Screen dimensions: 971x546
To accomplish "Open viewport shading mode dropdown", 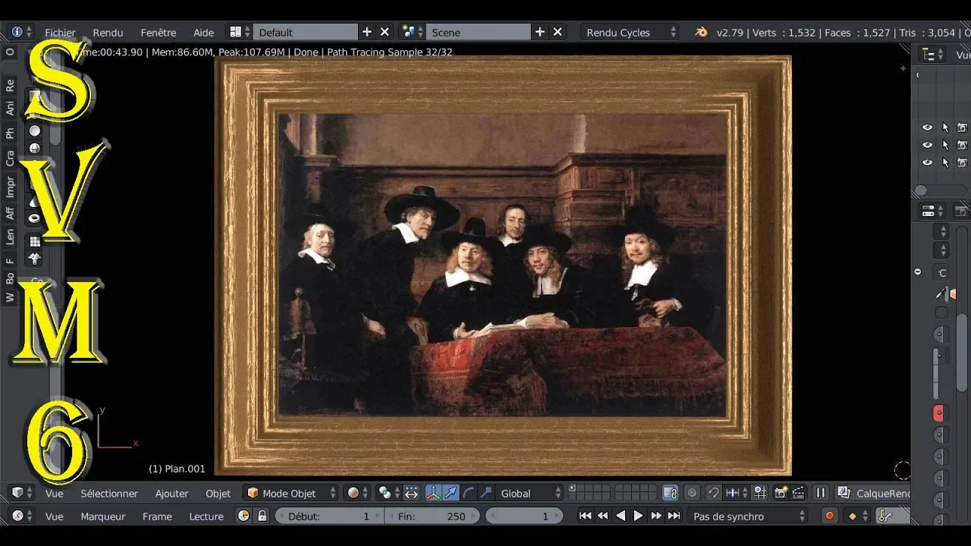I will click(x=357, y=493).
